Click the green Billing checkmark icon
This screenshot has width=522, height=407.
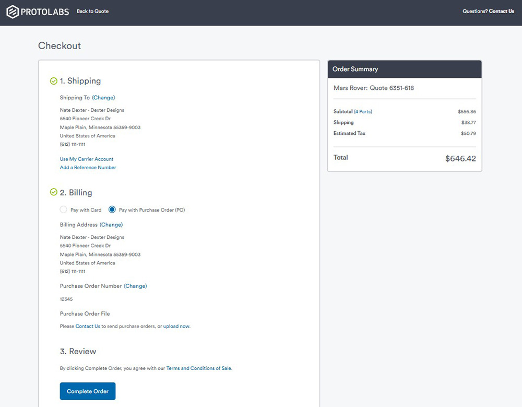pyautogui.click(x=53, y=192)
